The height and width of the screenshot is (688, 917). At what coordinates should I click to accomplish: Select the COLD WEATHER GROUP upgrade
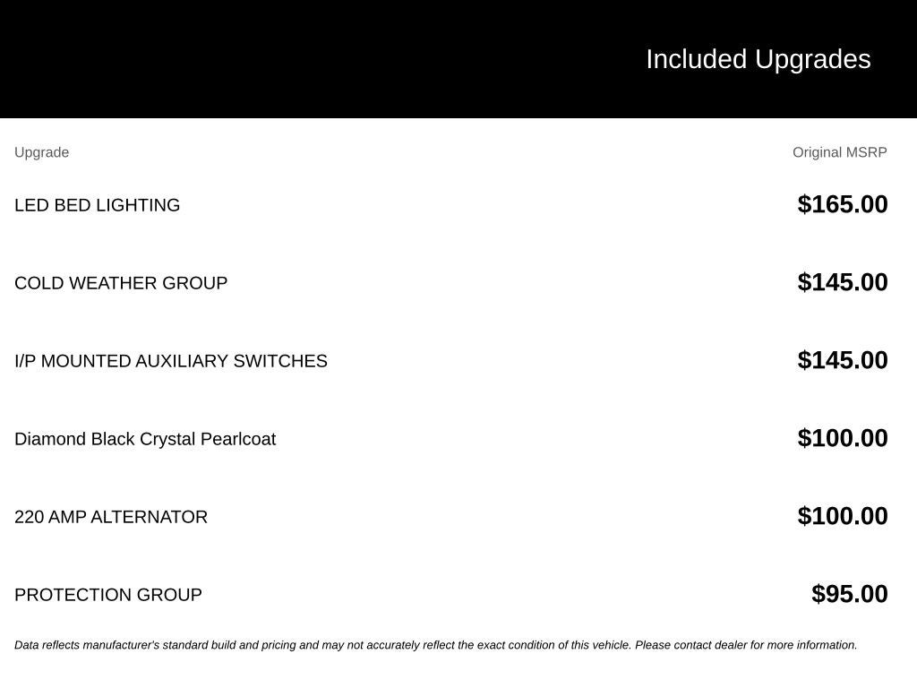[121, 283]
